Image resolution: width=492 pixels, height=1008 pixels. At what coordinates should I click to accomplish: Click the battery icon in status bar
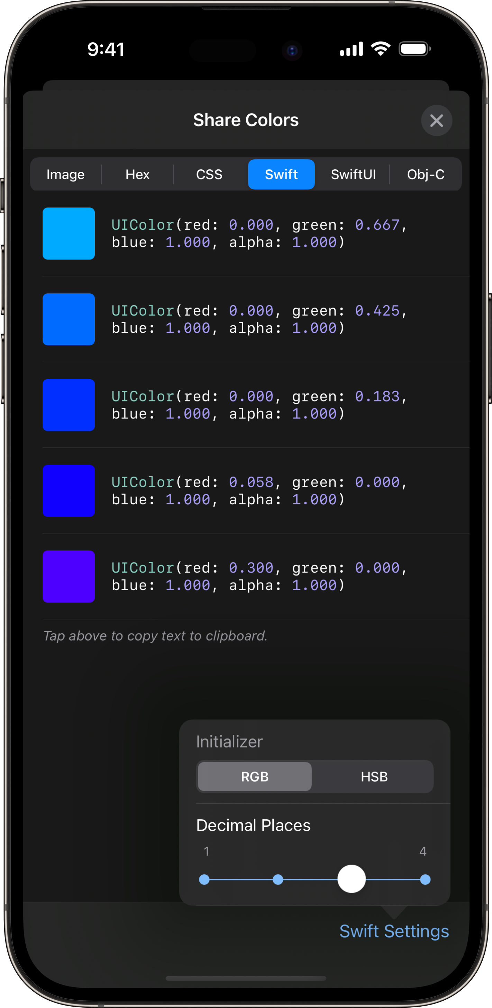414,49
